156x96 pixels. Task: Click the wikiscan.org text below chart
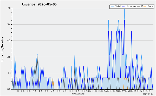(78, 94)
